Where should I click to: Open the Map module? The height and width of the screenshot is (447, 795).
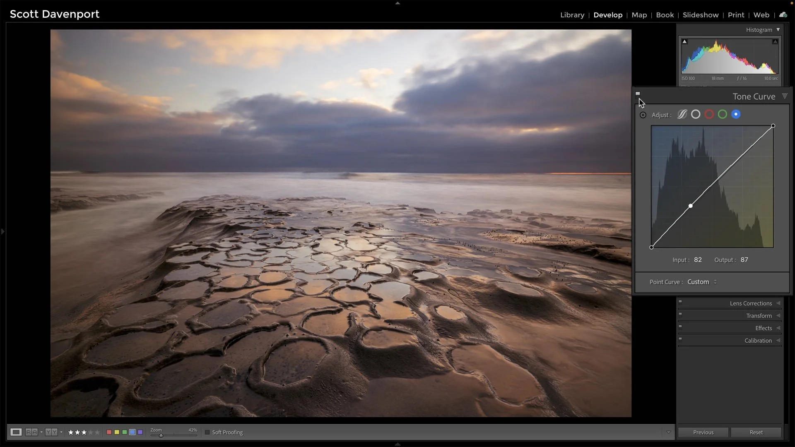[639, 15]
